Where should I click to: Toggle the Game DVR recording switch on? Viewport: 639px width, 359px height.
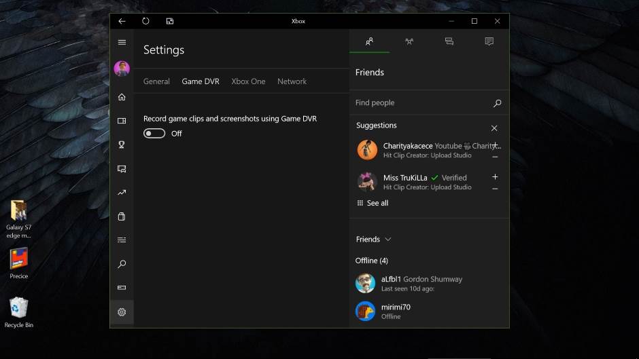pos(154,134)
